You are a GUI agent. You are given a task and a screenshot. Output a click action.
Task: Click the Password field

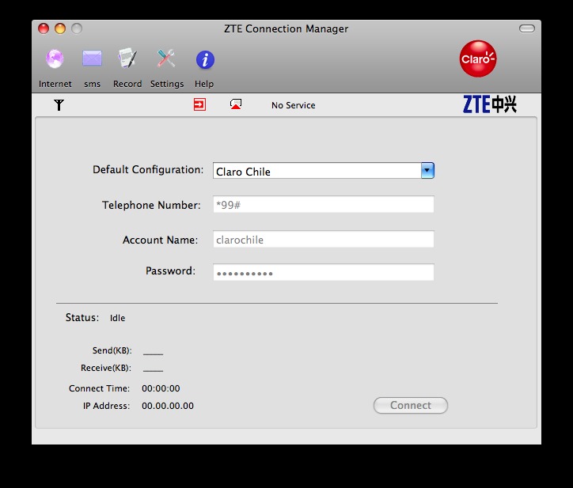[x=324, y=272]
